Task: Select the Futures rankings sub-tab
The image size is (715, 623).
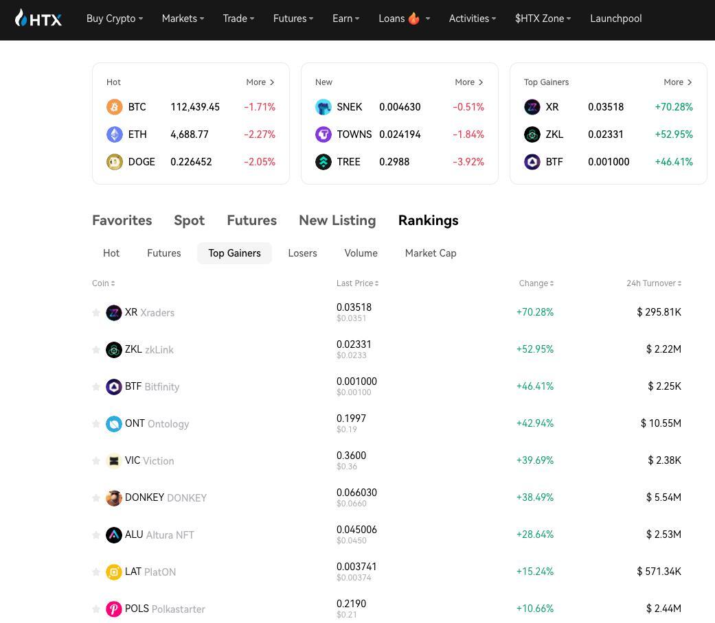Action: [x=164, y=253]
